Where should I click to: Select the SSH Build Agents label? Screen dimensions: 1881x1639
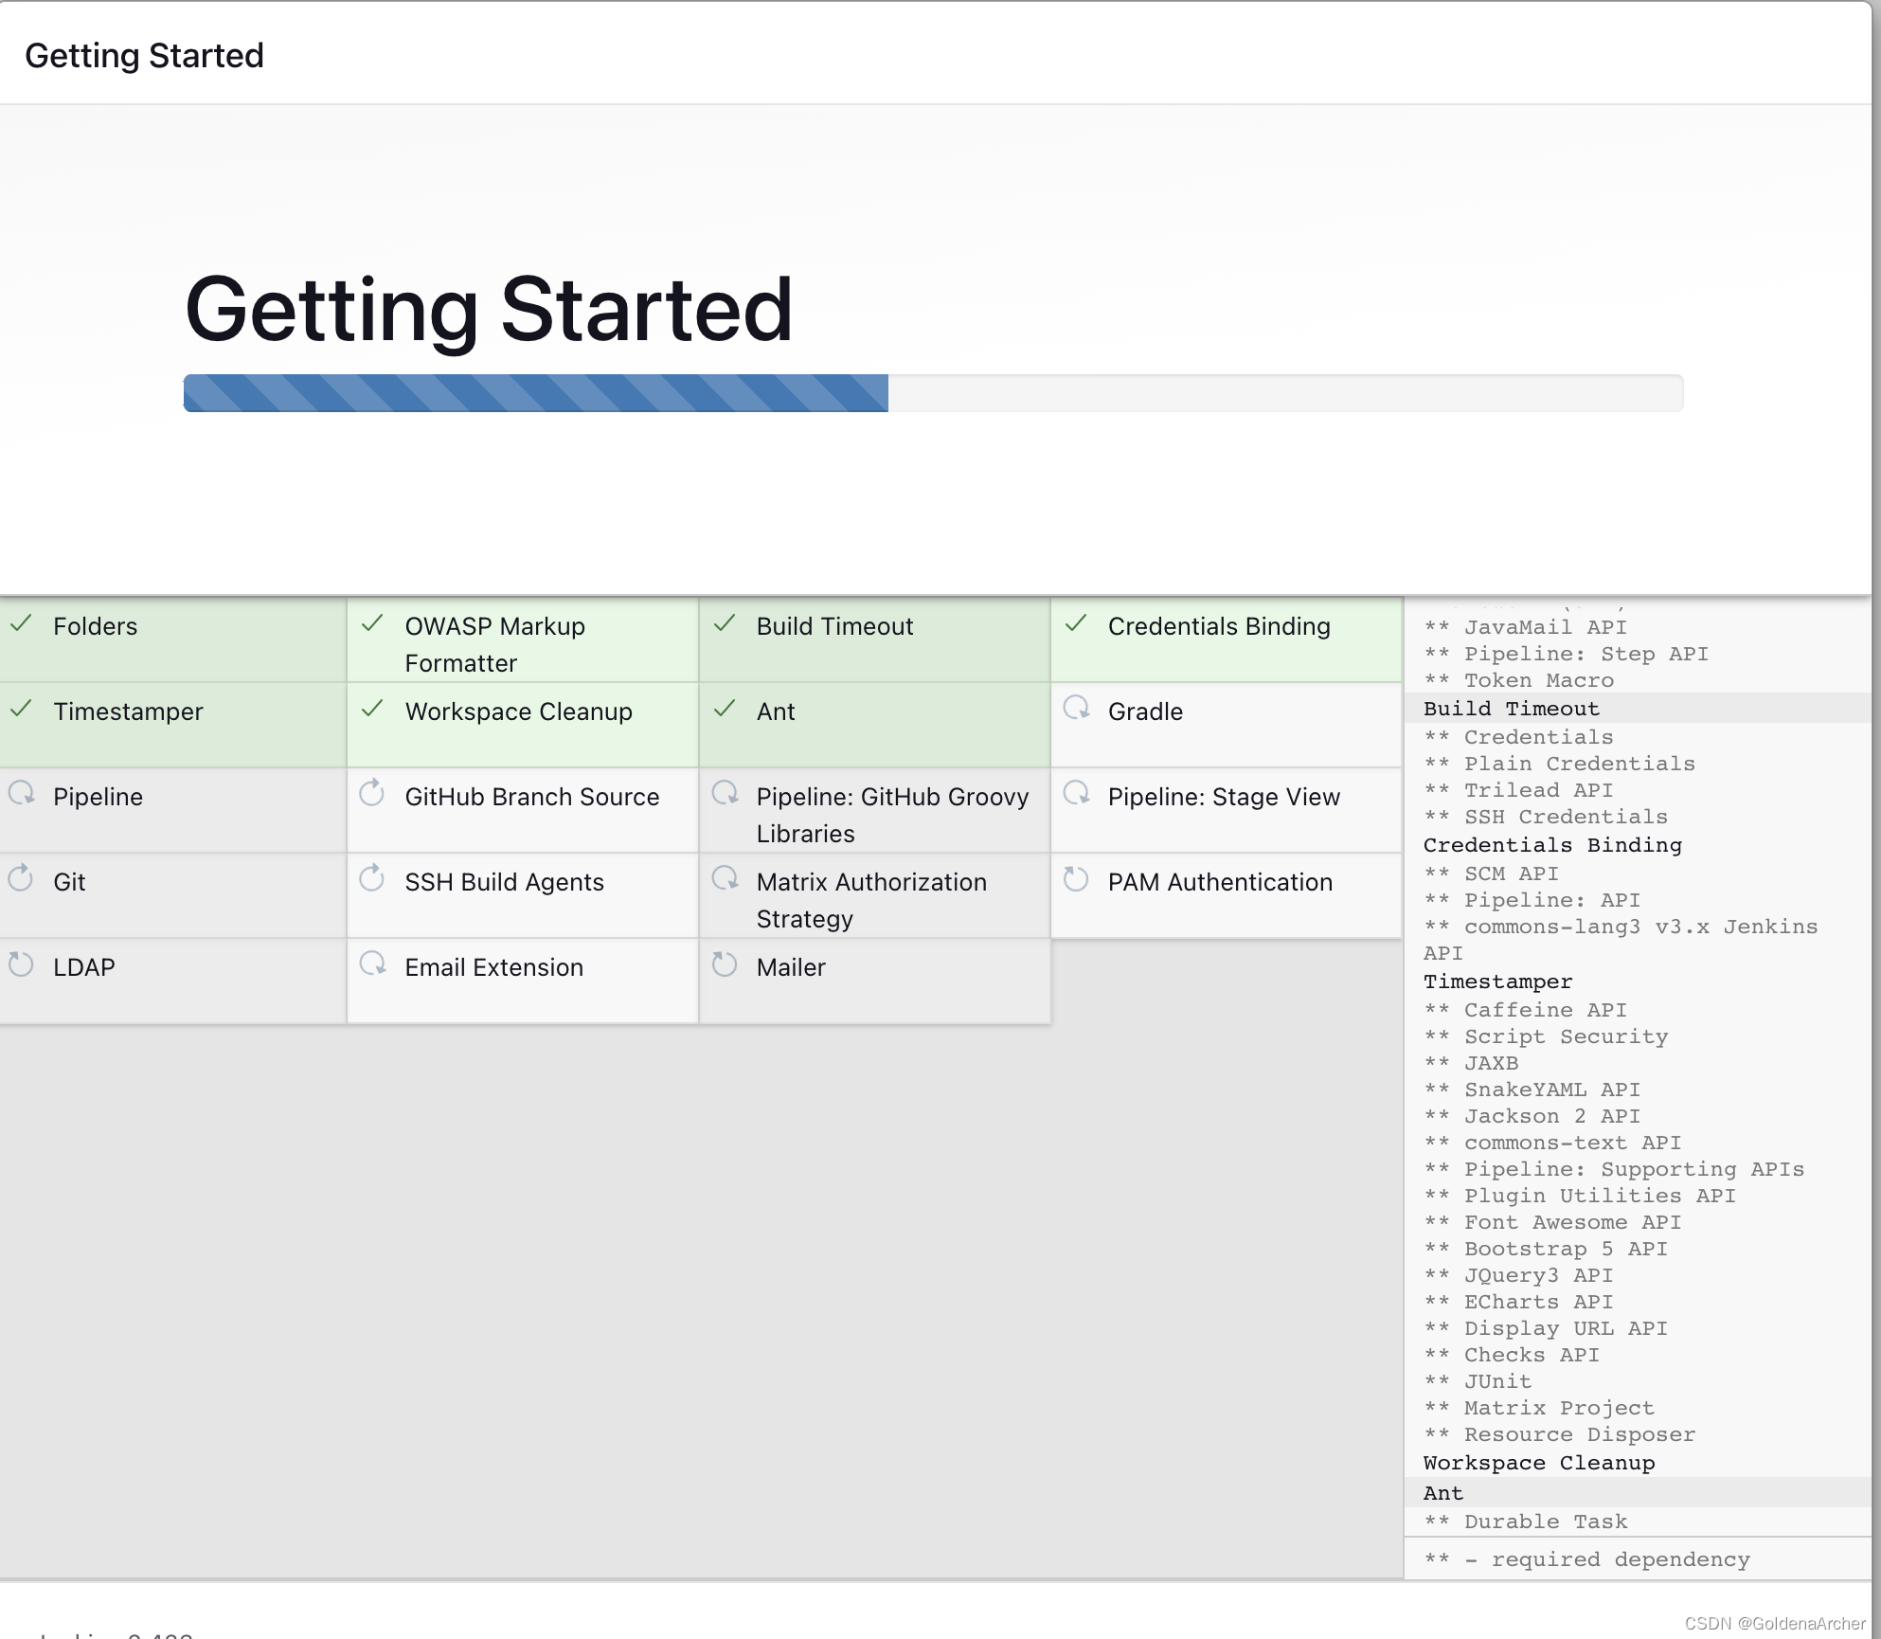coord(504,882)
